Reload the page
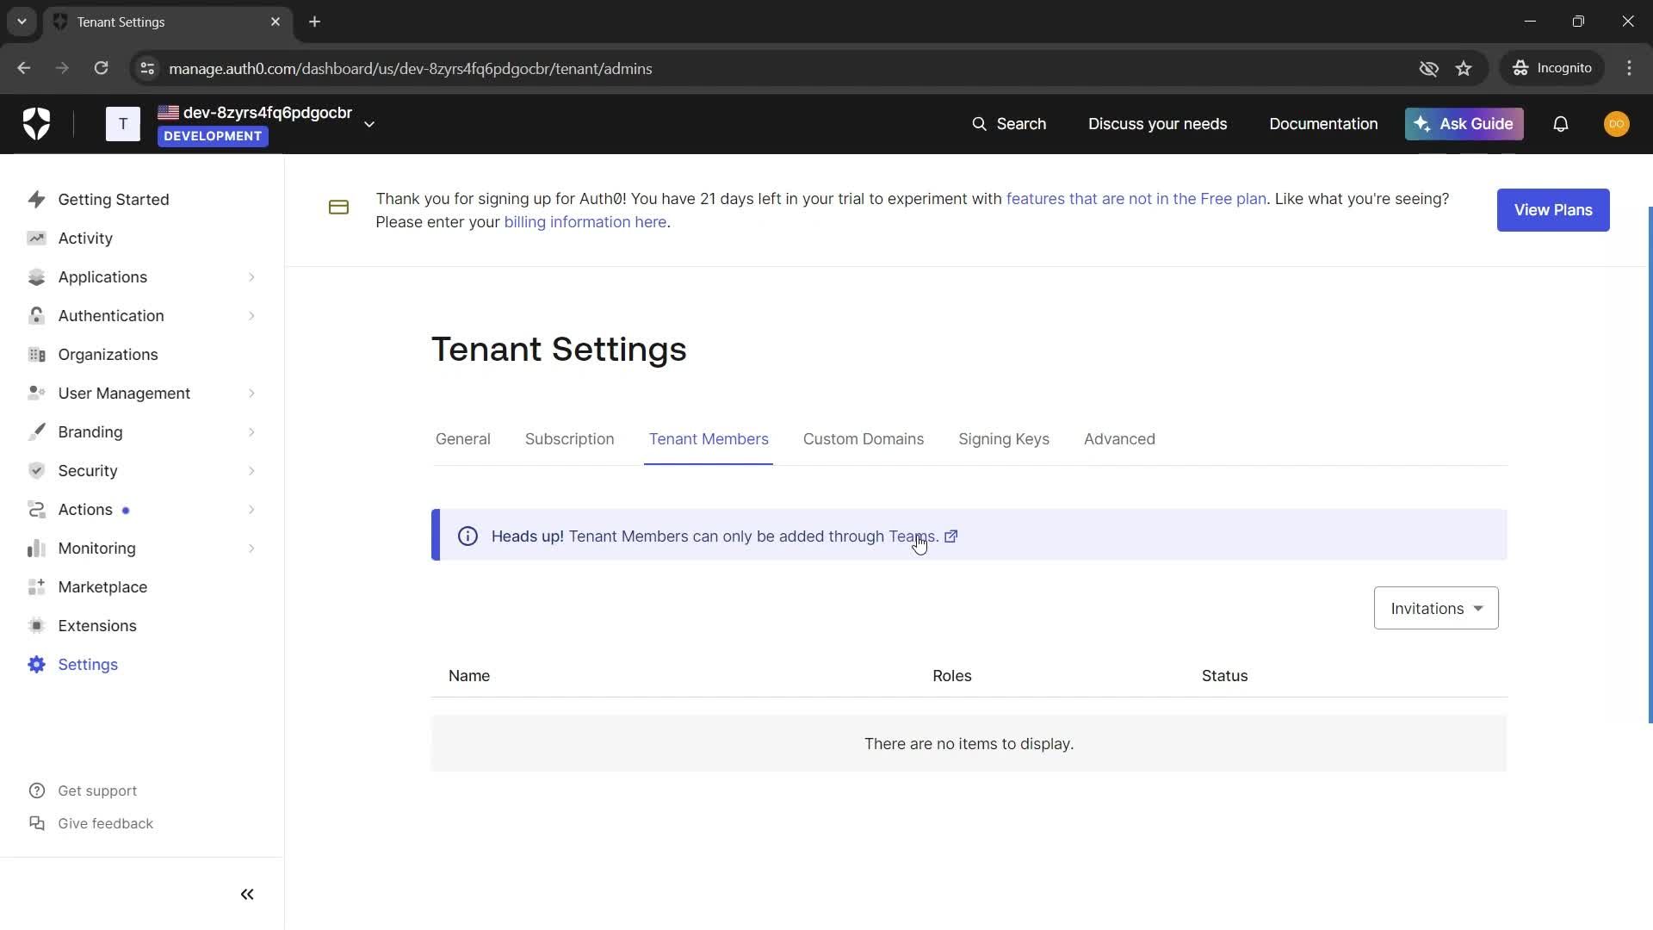This screenshot has height=930, width=1653. [x=101, y=68]
